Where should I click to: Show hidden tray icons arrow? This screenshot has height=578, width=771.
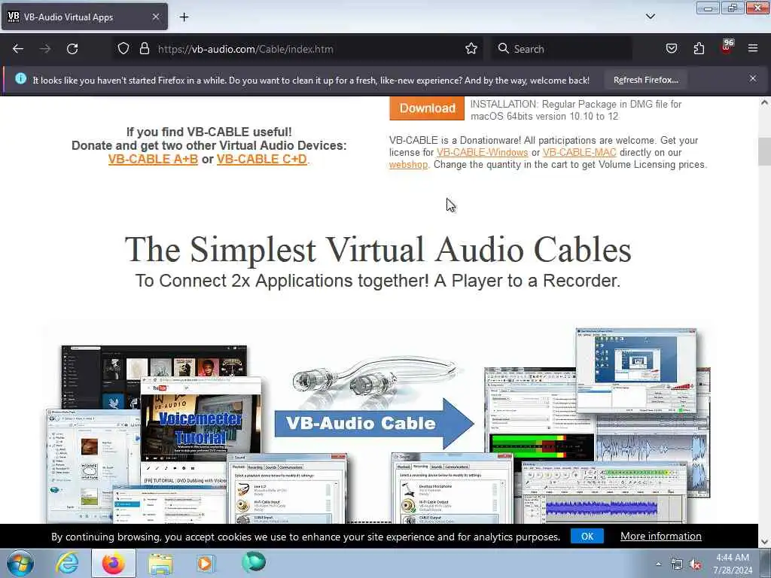point(658,564)
